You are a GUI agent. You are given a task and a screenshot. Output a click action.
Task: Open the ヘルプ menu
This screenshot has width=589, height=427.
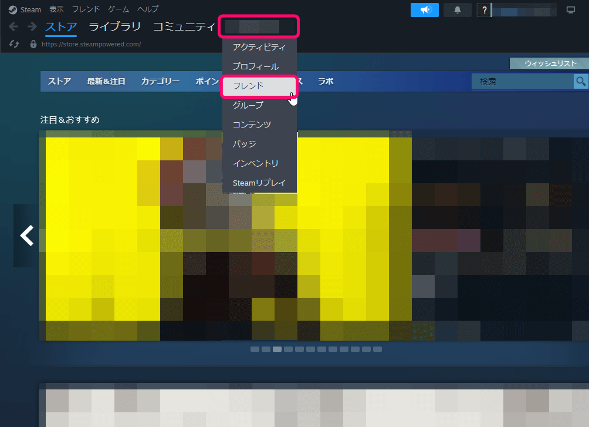coord(148,9)
